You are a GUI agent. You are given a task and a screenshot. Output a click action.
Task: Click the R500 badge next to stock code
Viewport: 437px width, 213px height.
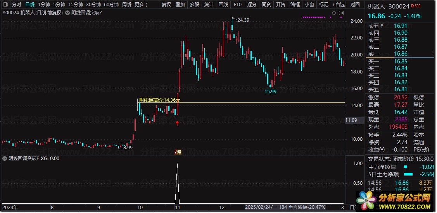[x=415, y=6]
